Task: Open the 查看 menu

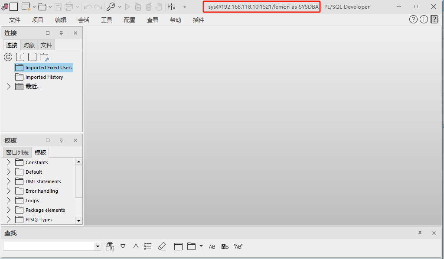Action: (x=152, y=20)
